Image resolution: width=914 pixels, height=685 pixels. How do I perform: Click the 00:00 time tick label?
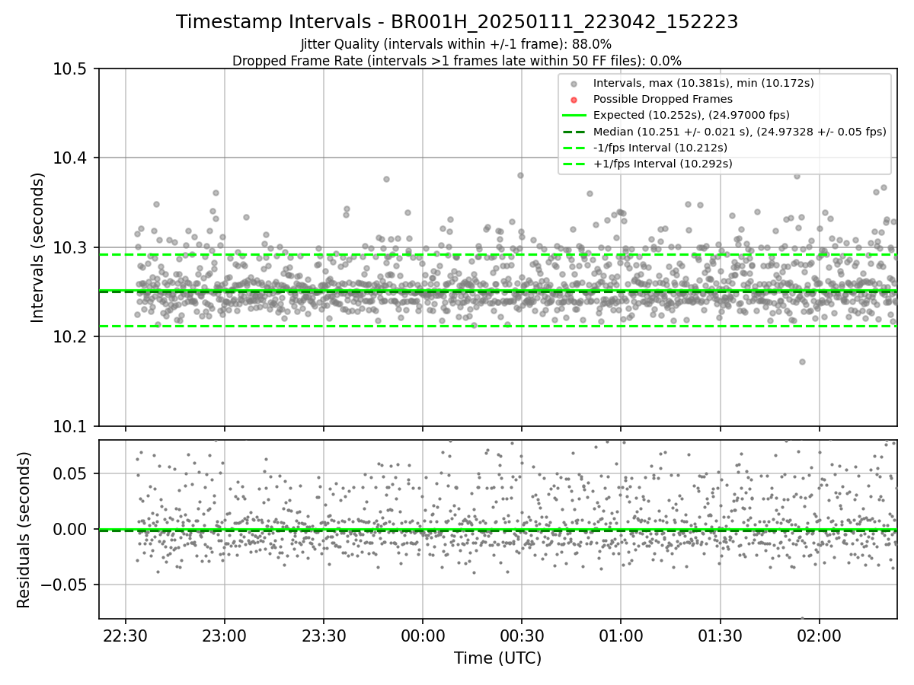(423, 635)
